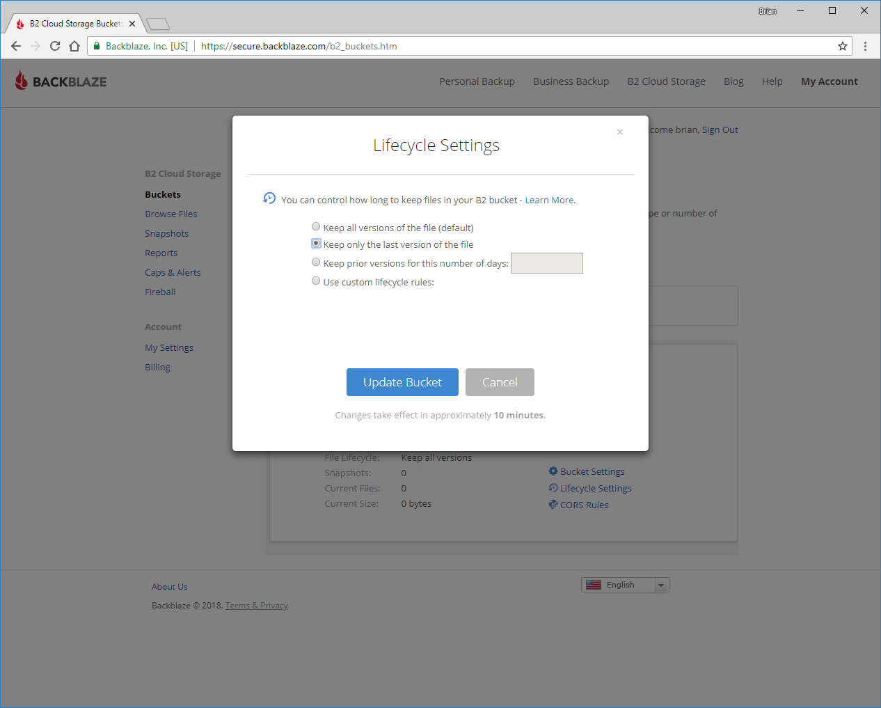Open the B2 Cloud Storage nav menu
Image resolution: width=881 pixels, height=708 pixels.
[666, 81]
